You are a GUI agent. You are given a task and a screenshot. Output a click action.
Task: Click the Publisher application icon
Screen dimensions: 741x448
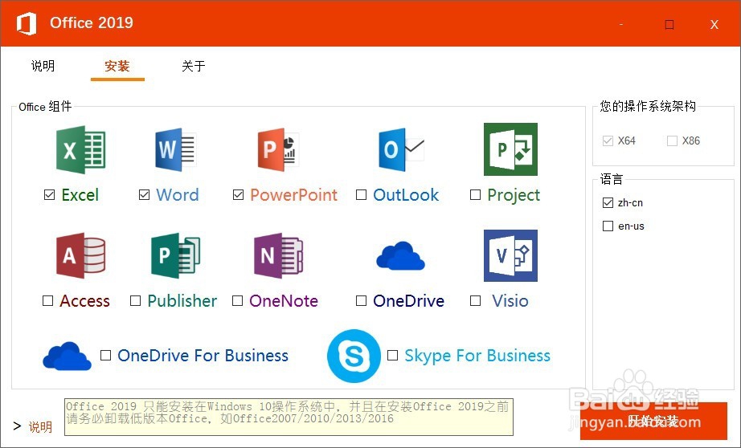pyautogui.click(x=175, y=255)
